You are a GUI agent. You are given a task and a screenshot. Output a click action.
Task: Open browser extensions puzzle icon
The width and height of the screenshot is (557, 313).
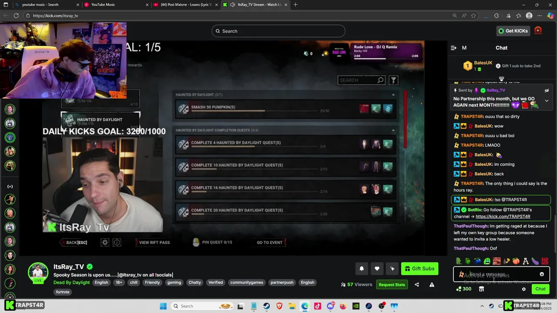coord(497,16)
